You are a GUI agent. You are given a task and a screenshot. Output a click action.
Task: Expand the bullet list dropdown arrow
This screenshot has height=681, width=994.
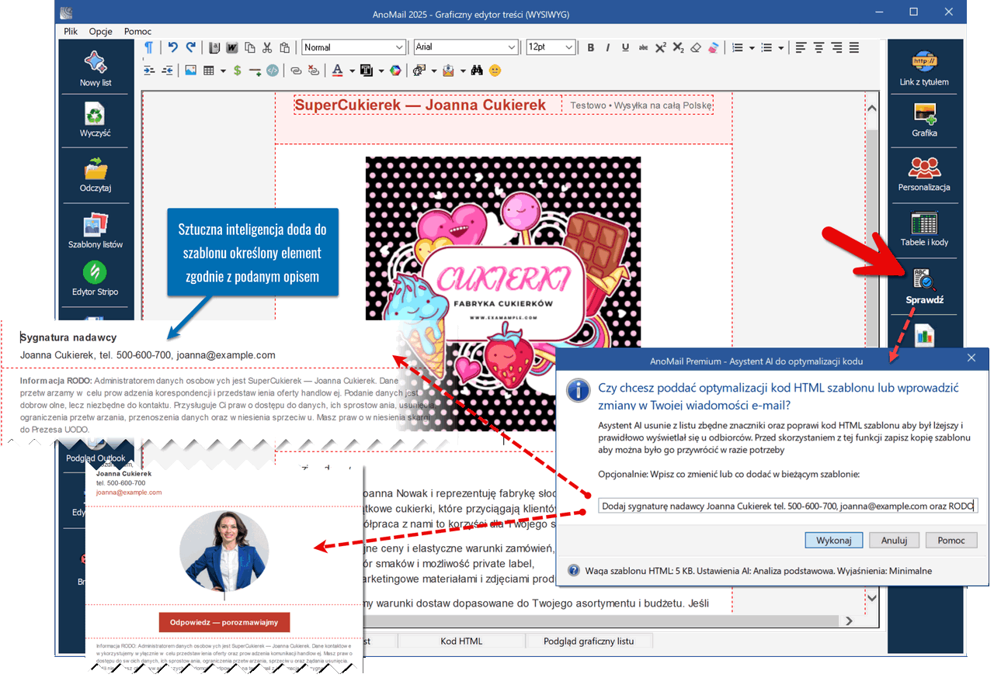pyautogui.click(x=780, y=48)
